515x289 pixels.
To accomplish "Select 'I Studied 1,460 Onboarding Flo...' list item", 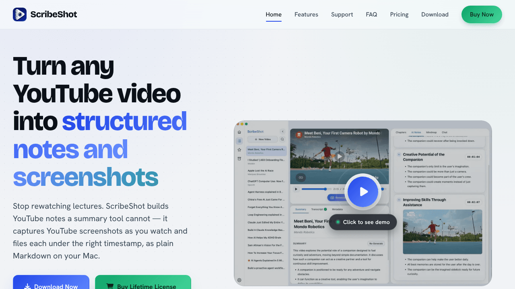I will tap(266, 161).
